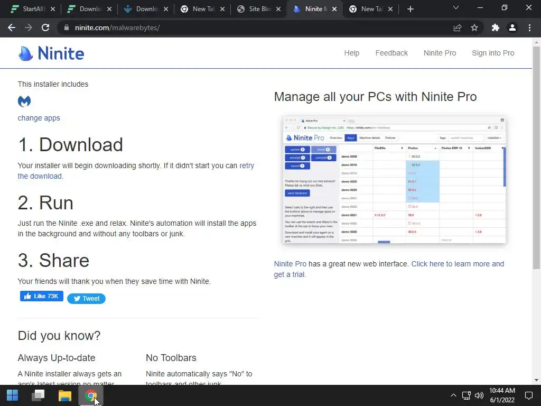Screen dimensions: 541x406
Task: Click the Ninite Pro text link below screenshot
Action: 290,264
